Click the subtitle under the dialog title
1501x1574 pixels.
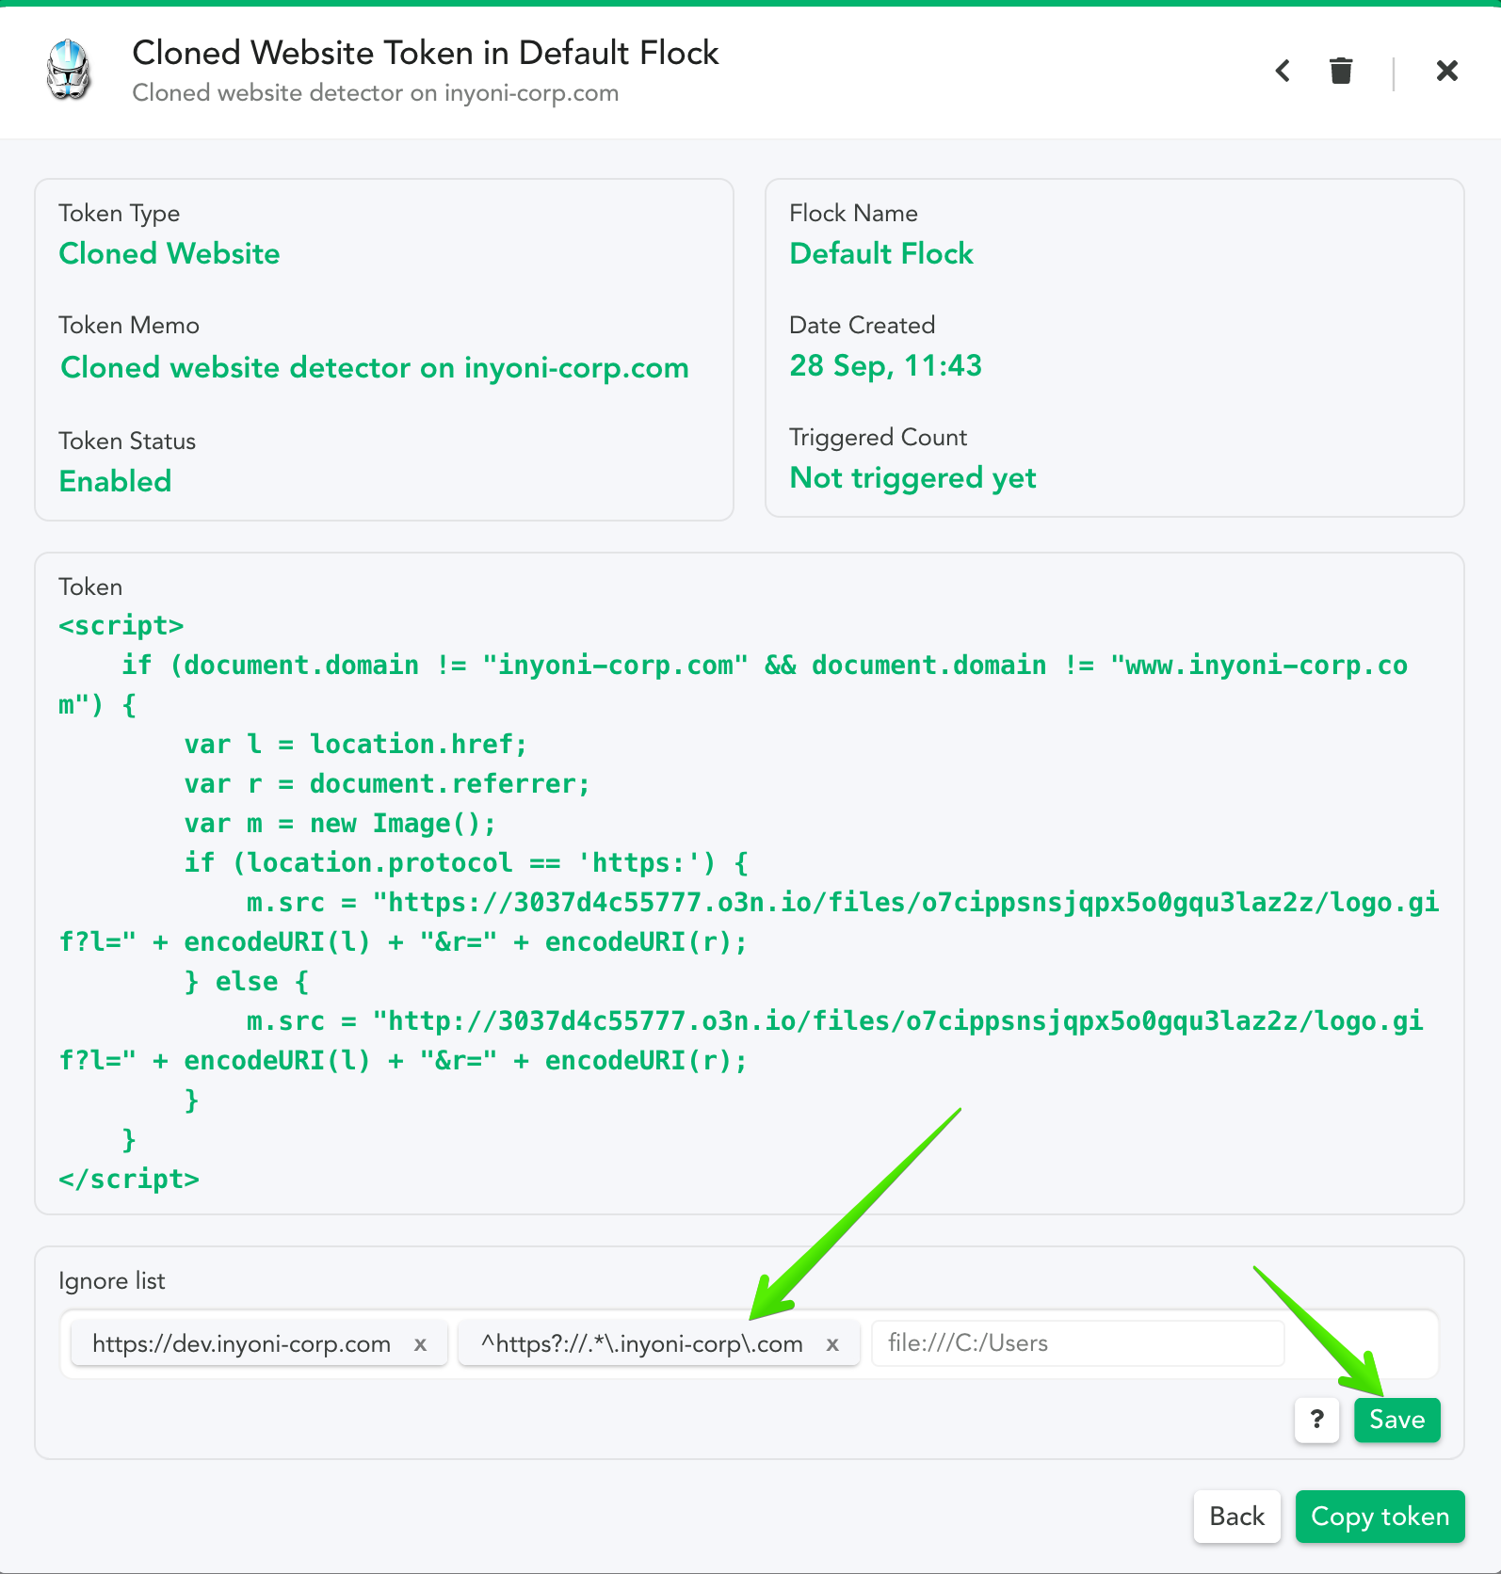[x=376, y=93]
